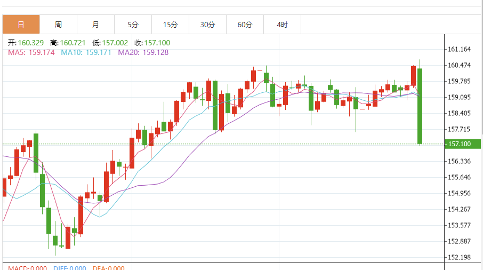
Task: Select the 30分 timeframe tab
Action: click(207, 25)
